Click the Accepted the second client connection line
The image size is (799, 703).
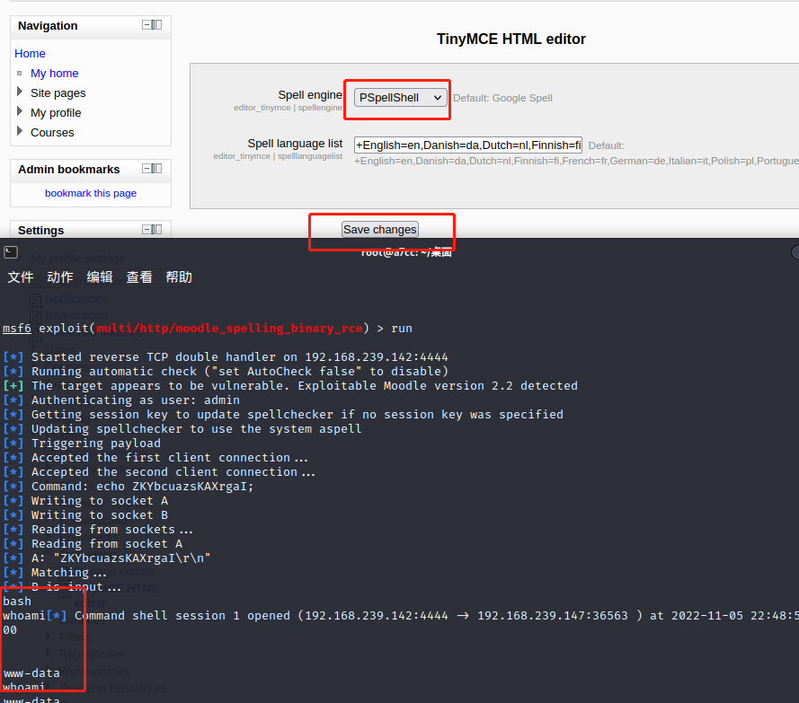[x=159, y=472]
